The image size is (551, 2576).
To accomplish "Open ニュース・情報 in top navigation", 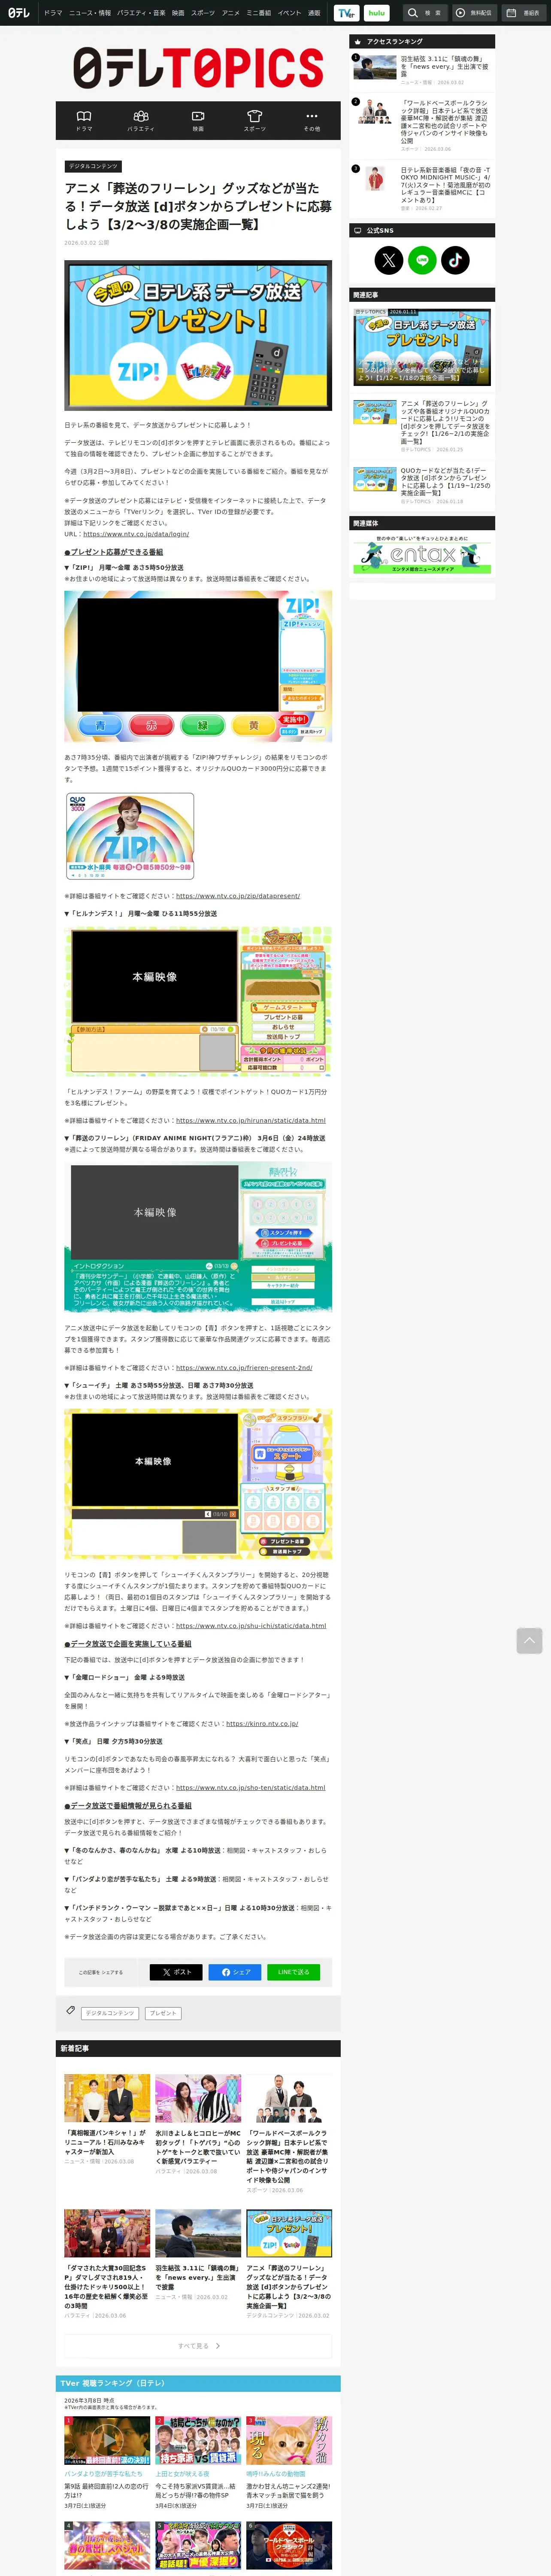I will (90, 13).
